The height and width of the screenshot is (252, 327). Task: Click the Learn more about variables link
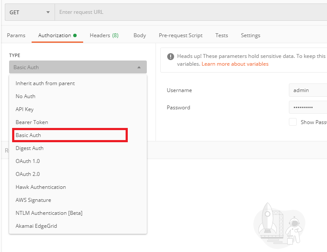[x=235, y=64]
